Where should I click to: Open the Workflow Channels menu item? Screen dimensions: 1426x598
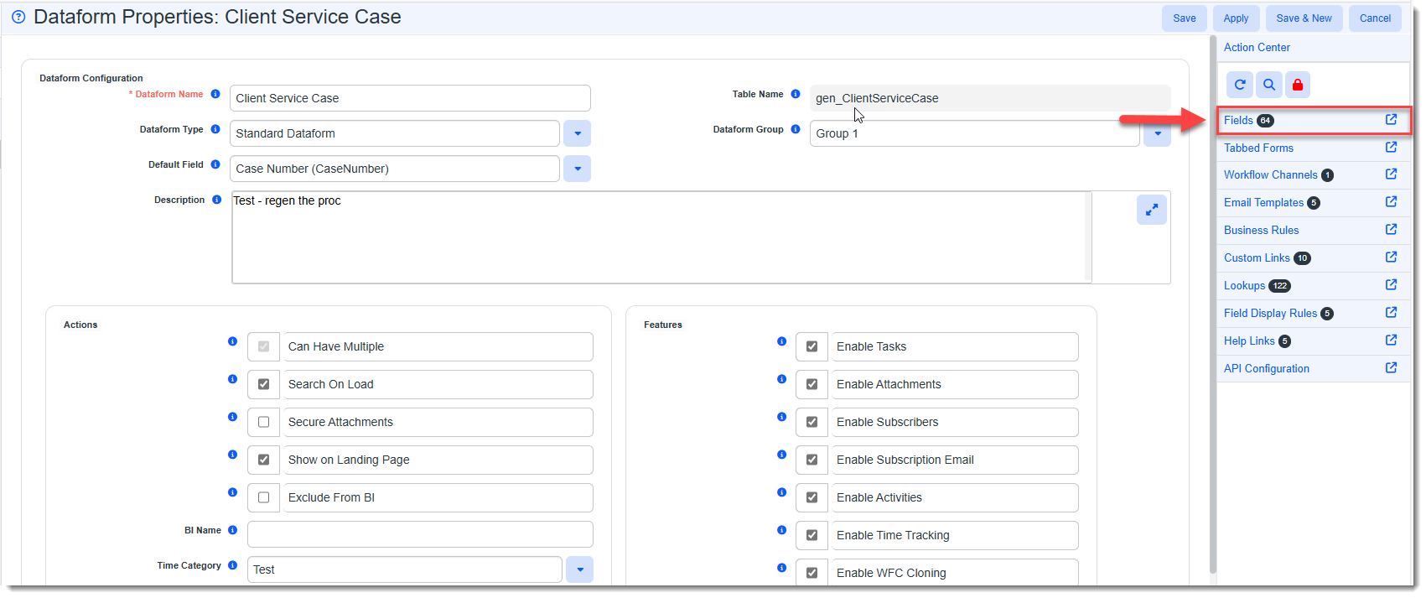(x=1270, y=175)
